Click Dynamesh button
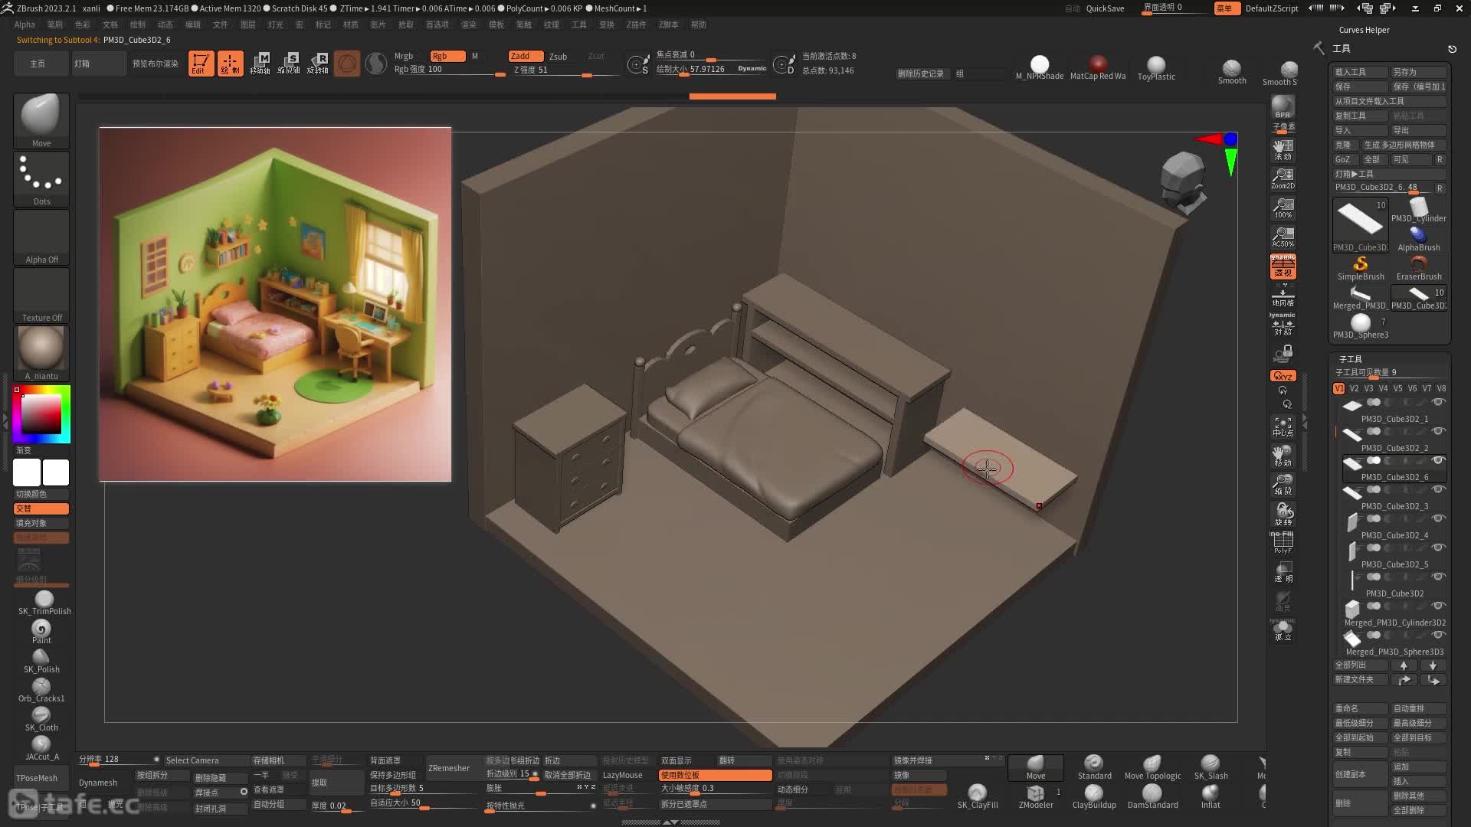Viewport: 1471px width, 827px height. tap(98, 783)
